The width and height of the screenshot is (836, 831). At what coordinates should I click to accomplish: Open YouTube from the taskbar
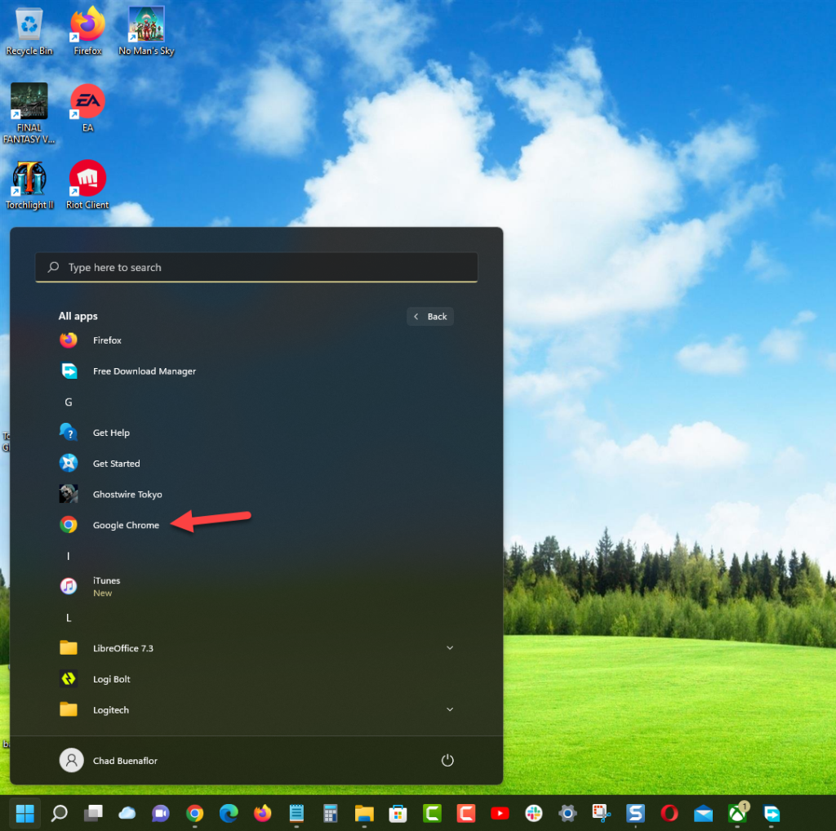pyautogui.click(x=500, y=813)
